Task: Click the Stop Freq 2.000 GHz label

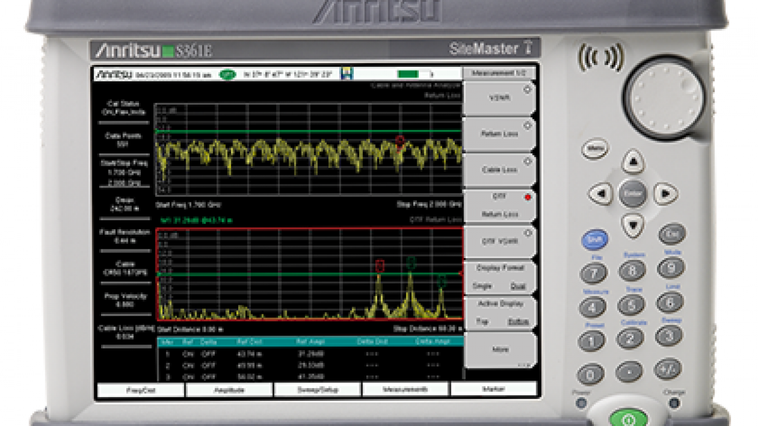Action: click(x=431, y=205)
